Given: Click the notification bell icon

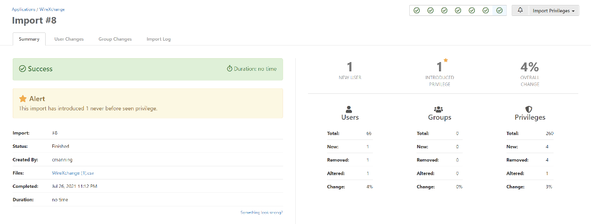Looking at the screenshot, I should coord(520,10).
